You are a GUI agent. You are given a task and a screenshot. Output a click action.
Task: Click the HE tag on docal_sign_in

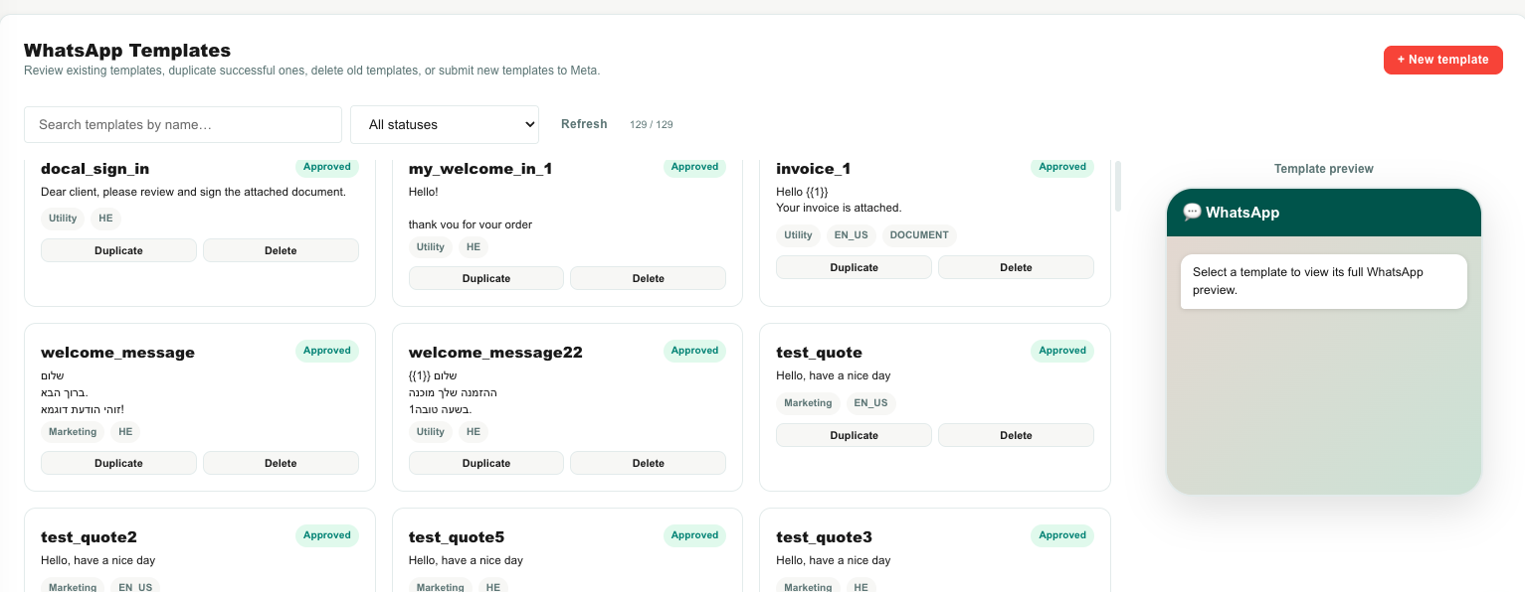(x=105, y=219)
